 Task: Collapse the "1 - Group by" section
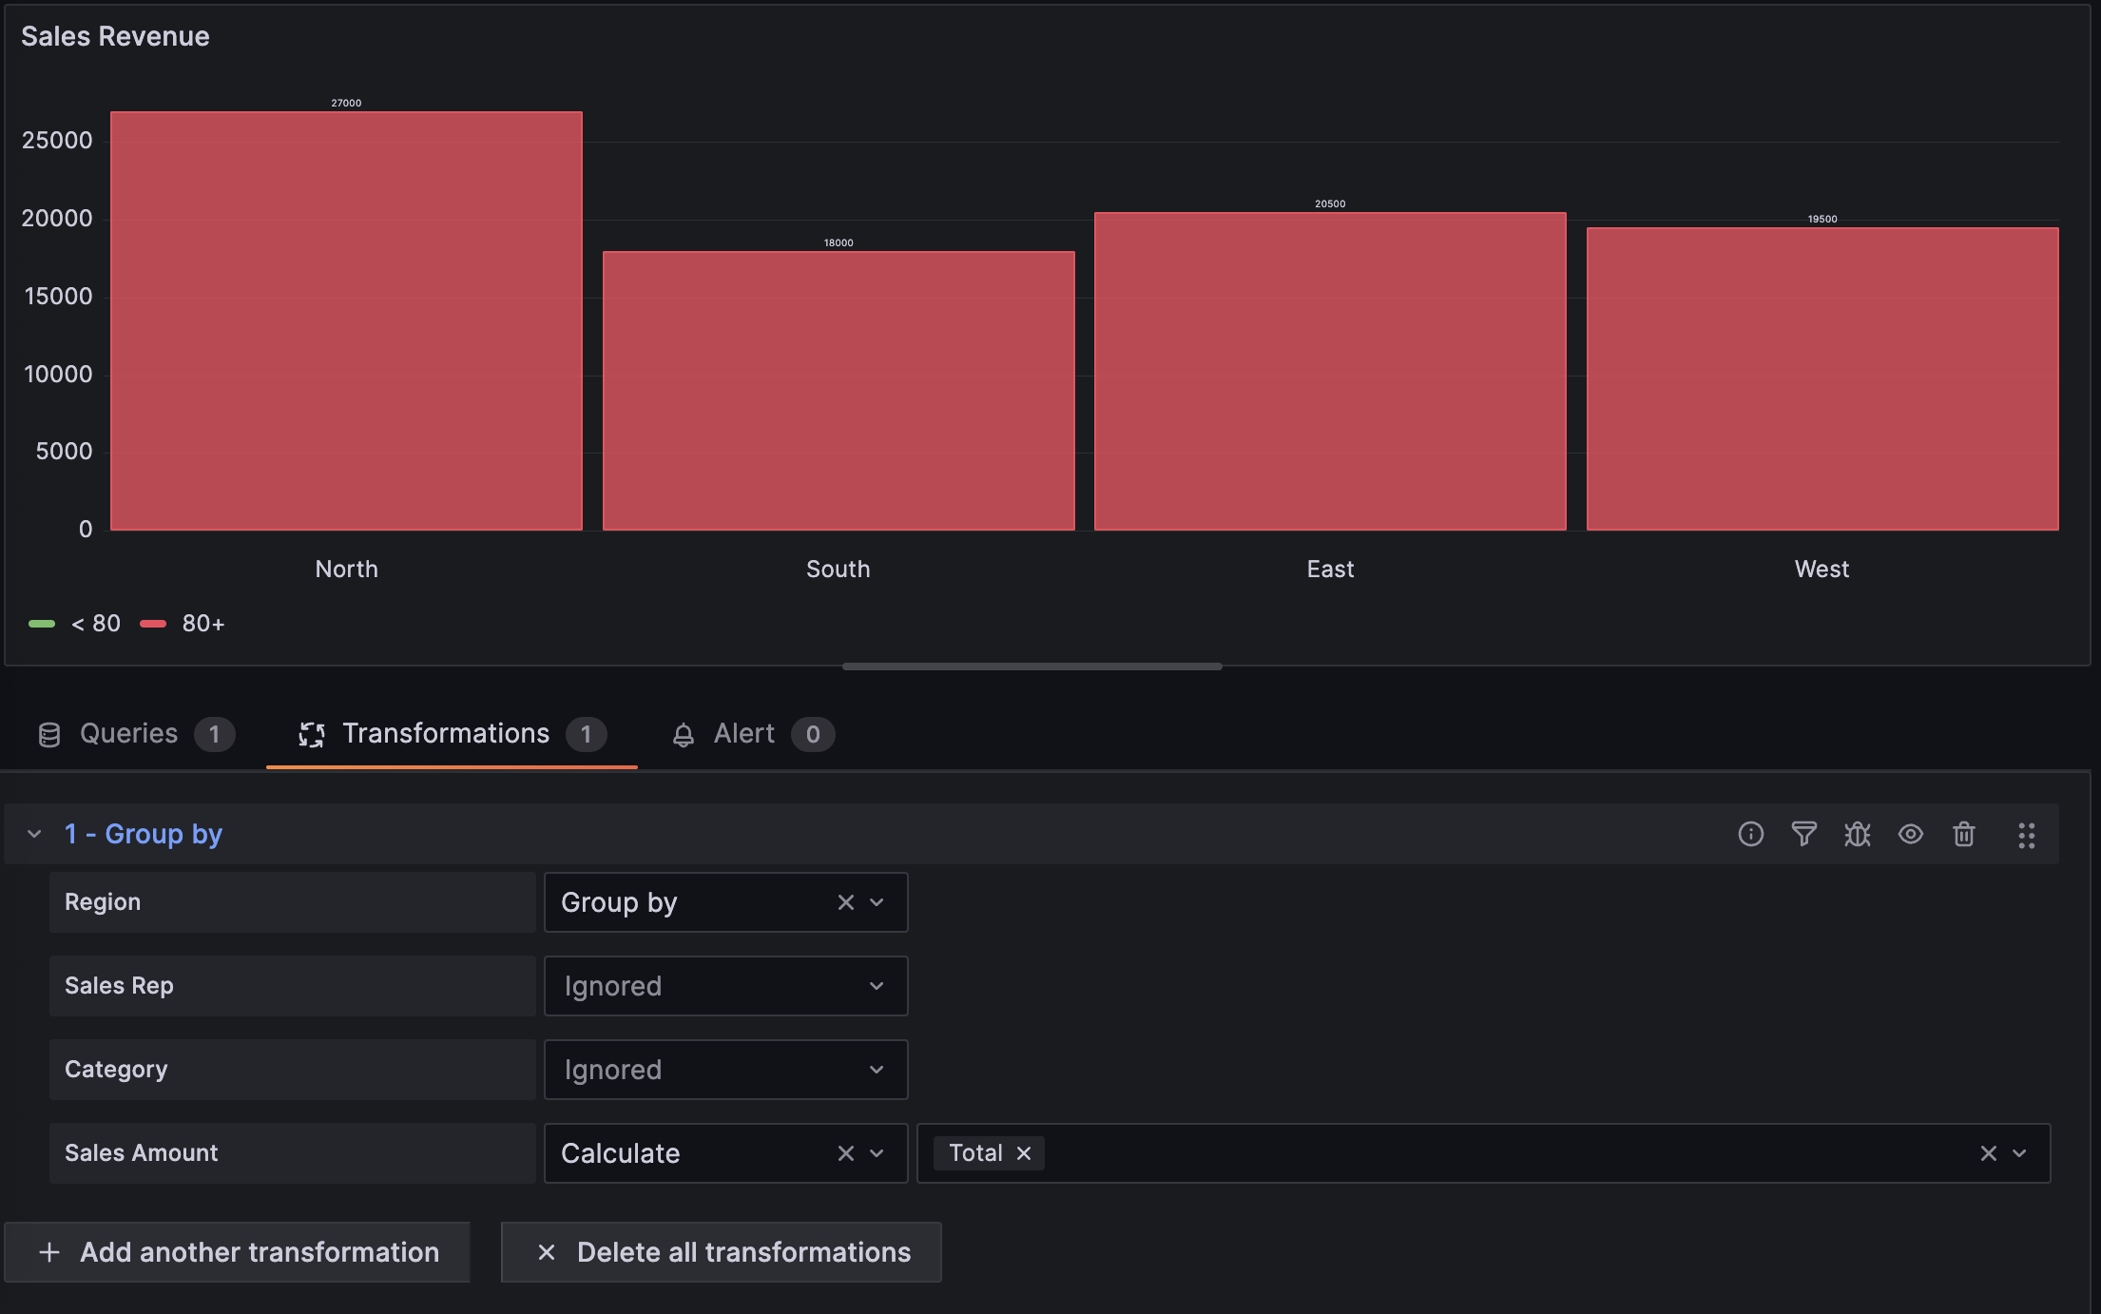tap(35, 834)
